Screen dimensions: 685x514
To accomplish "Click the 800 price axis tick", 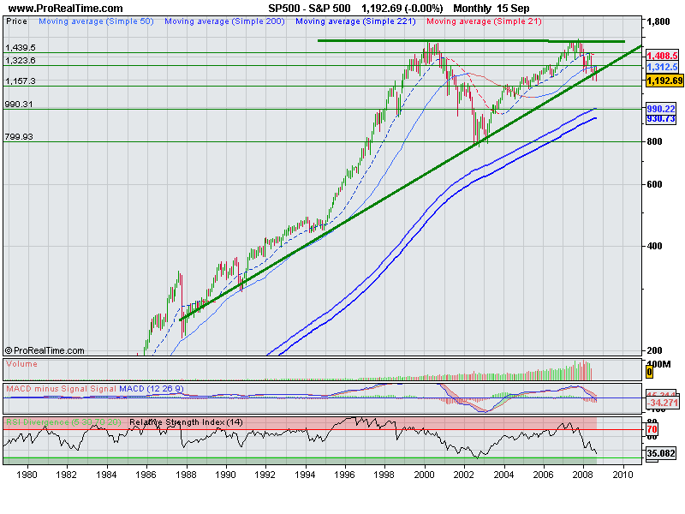I will coord(654,141).
